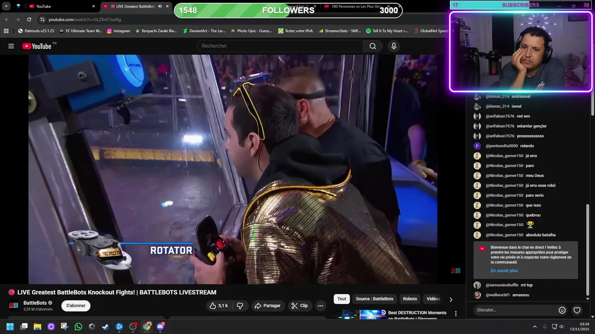Open DeviantArt bookmark
Image resolution: width=595 pixels, height=334 pixels.
[204, 31]
